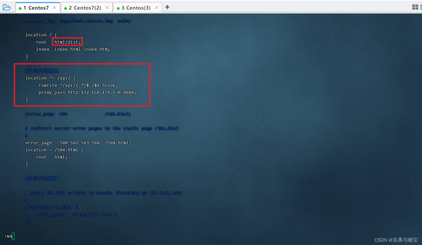
Task: Open the session folder icon
Action: (x=7, y=8)
